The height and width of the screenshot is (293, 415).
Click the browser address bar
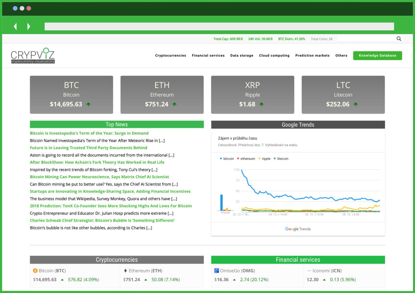click(219, 27)
